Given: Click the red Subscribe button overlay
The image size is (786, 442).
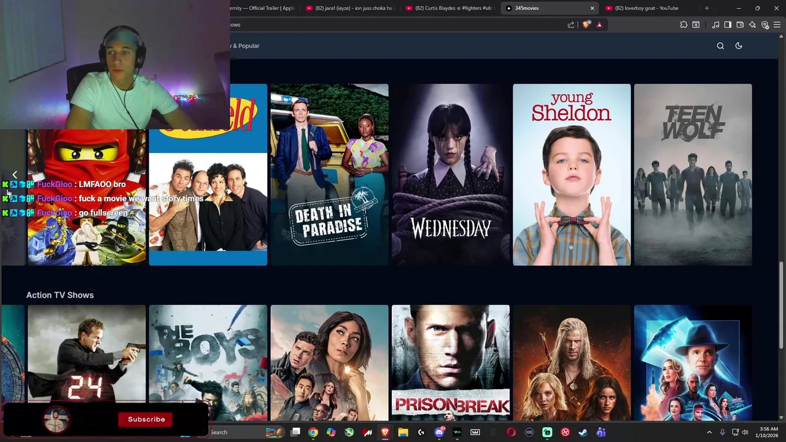Looking at the screenshot, I should pos(146,419).
